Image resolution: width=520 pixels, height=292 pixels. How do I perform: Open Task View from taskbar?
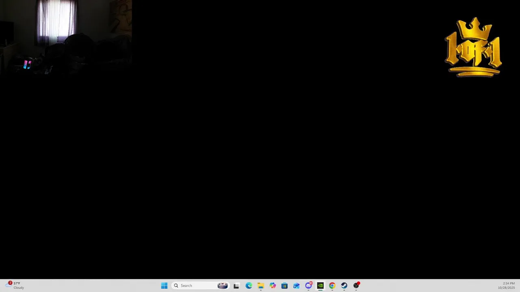236,286
